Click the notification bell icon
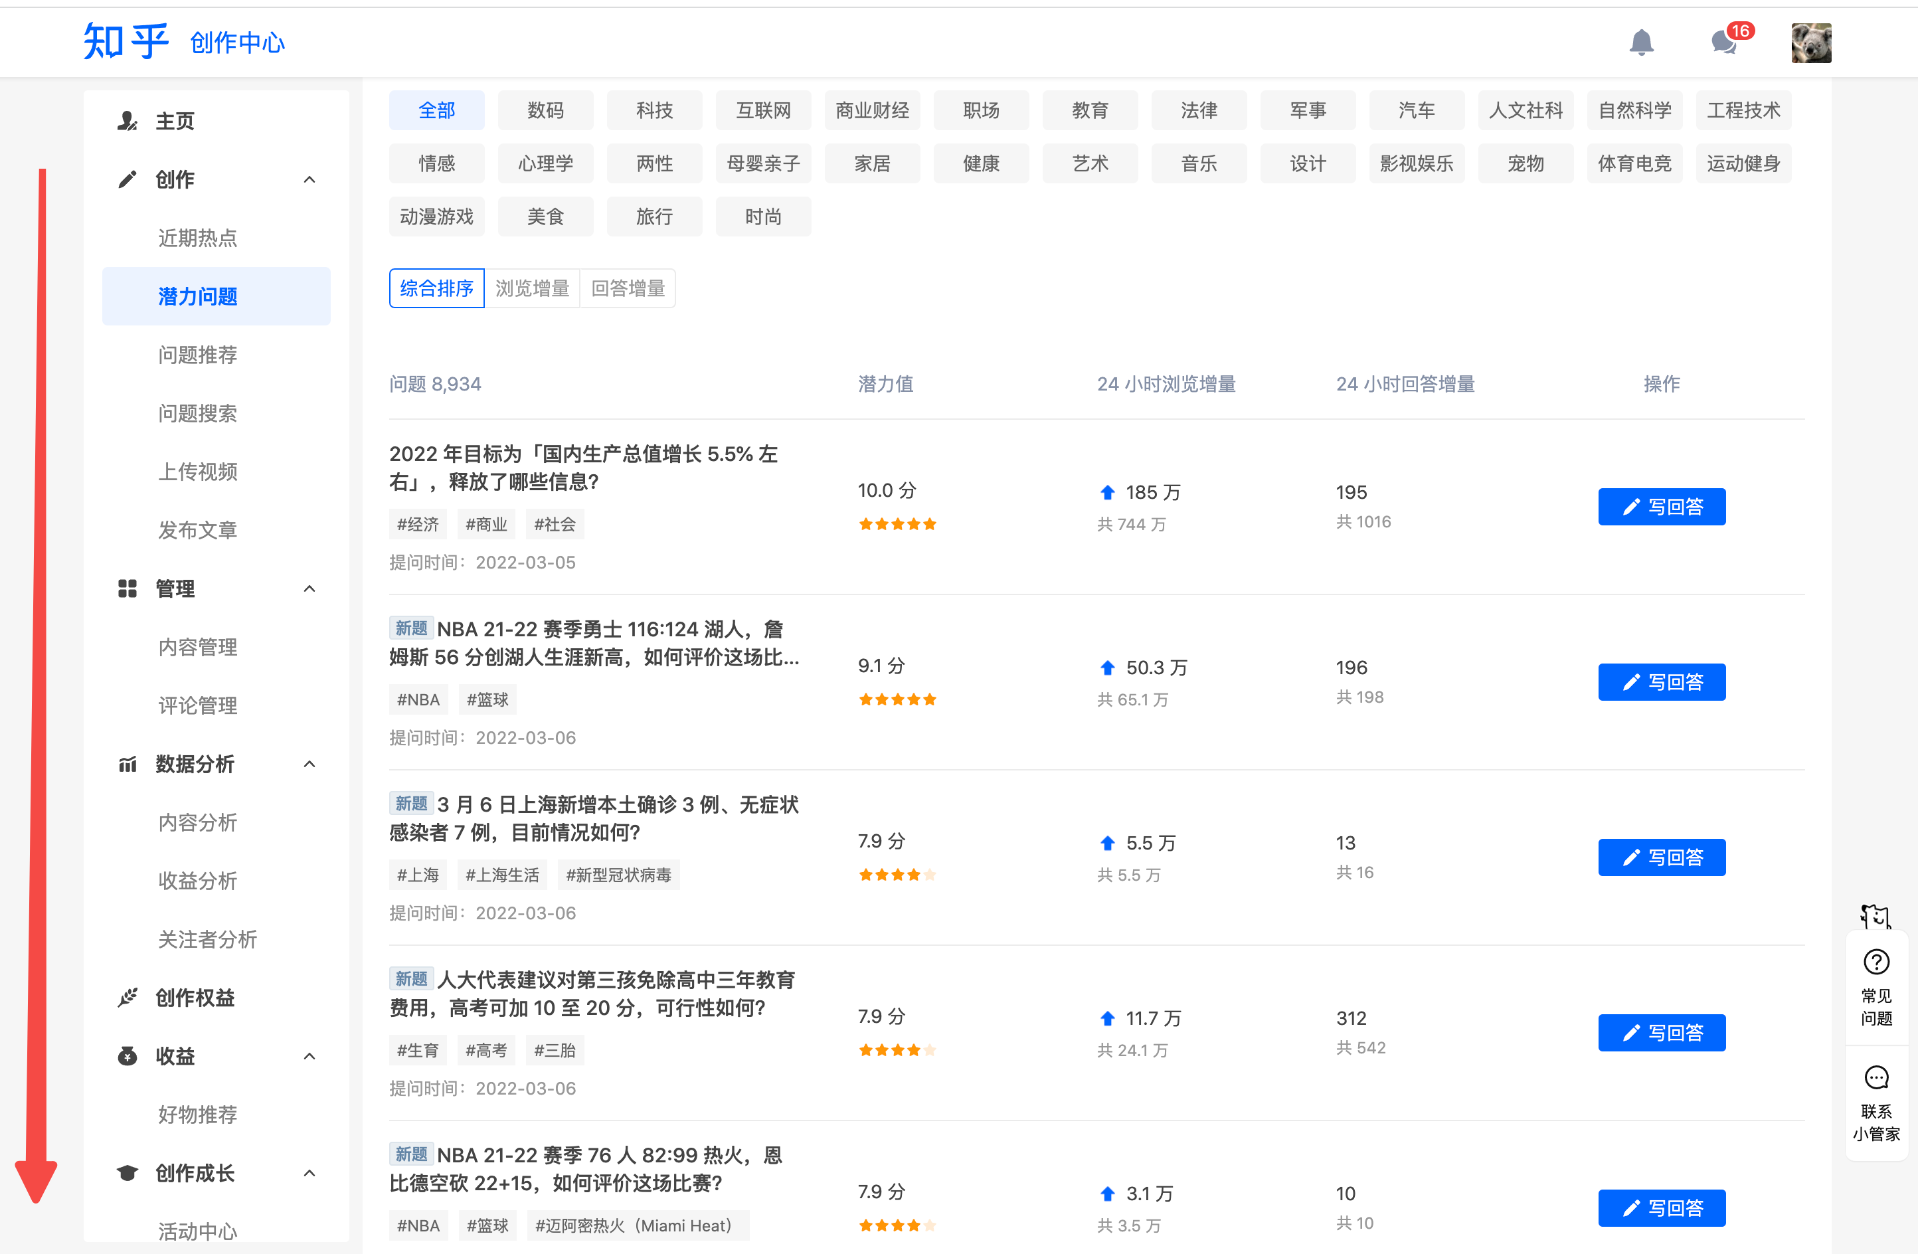Screen dimensions: 1918x1254 coord(1641,42)
